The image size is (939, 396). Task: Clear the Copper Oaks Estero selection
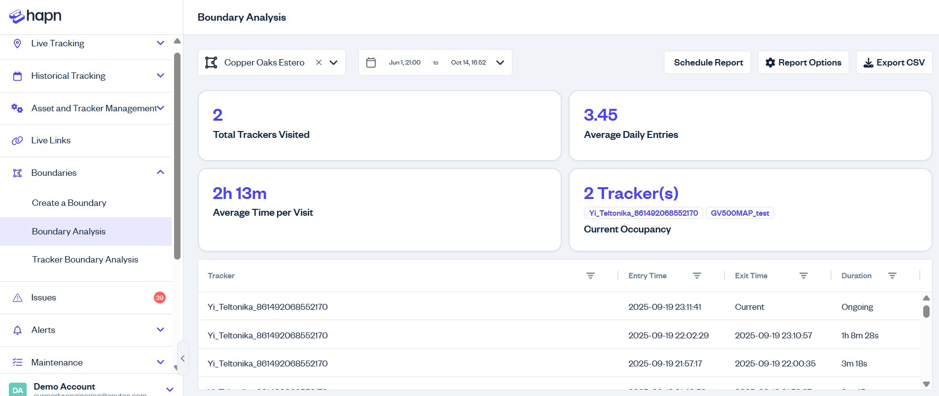(x=319, y=63)
